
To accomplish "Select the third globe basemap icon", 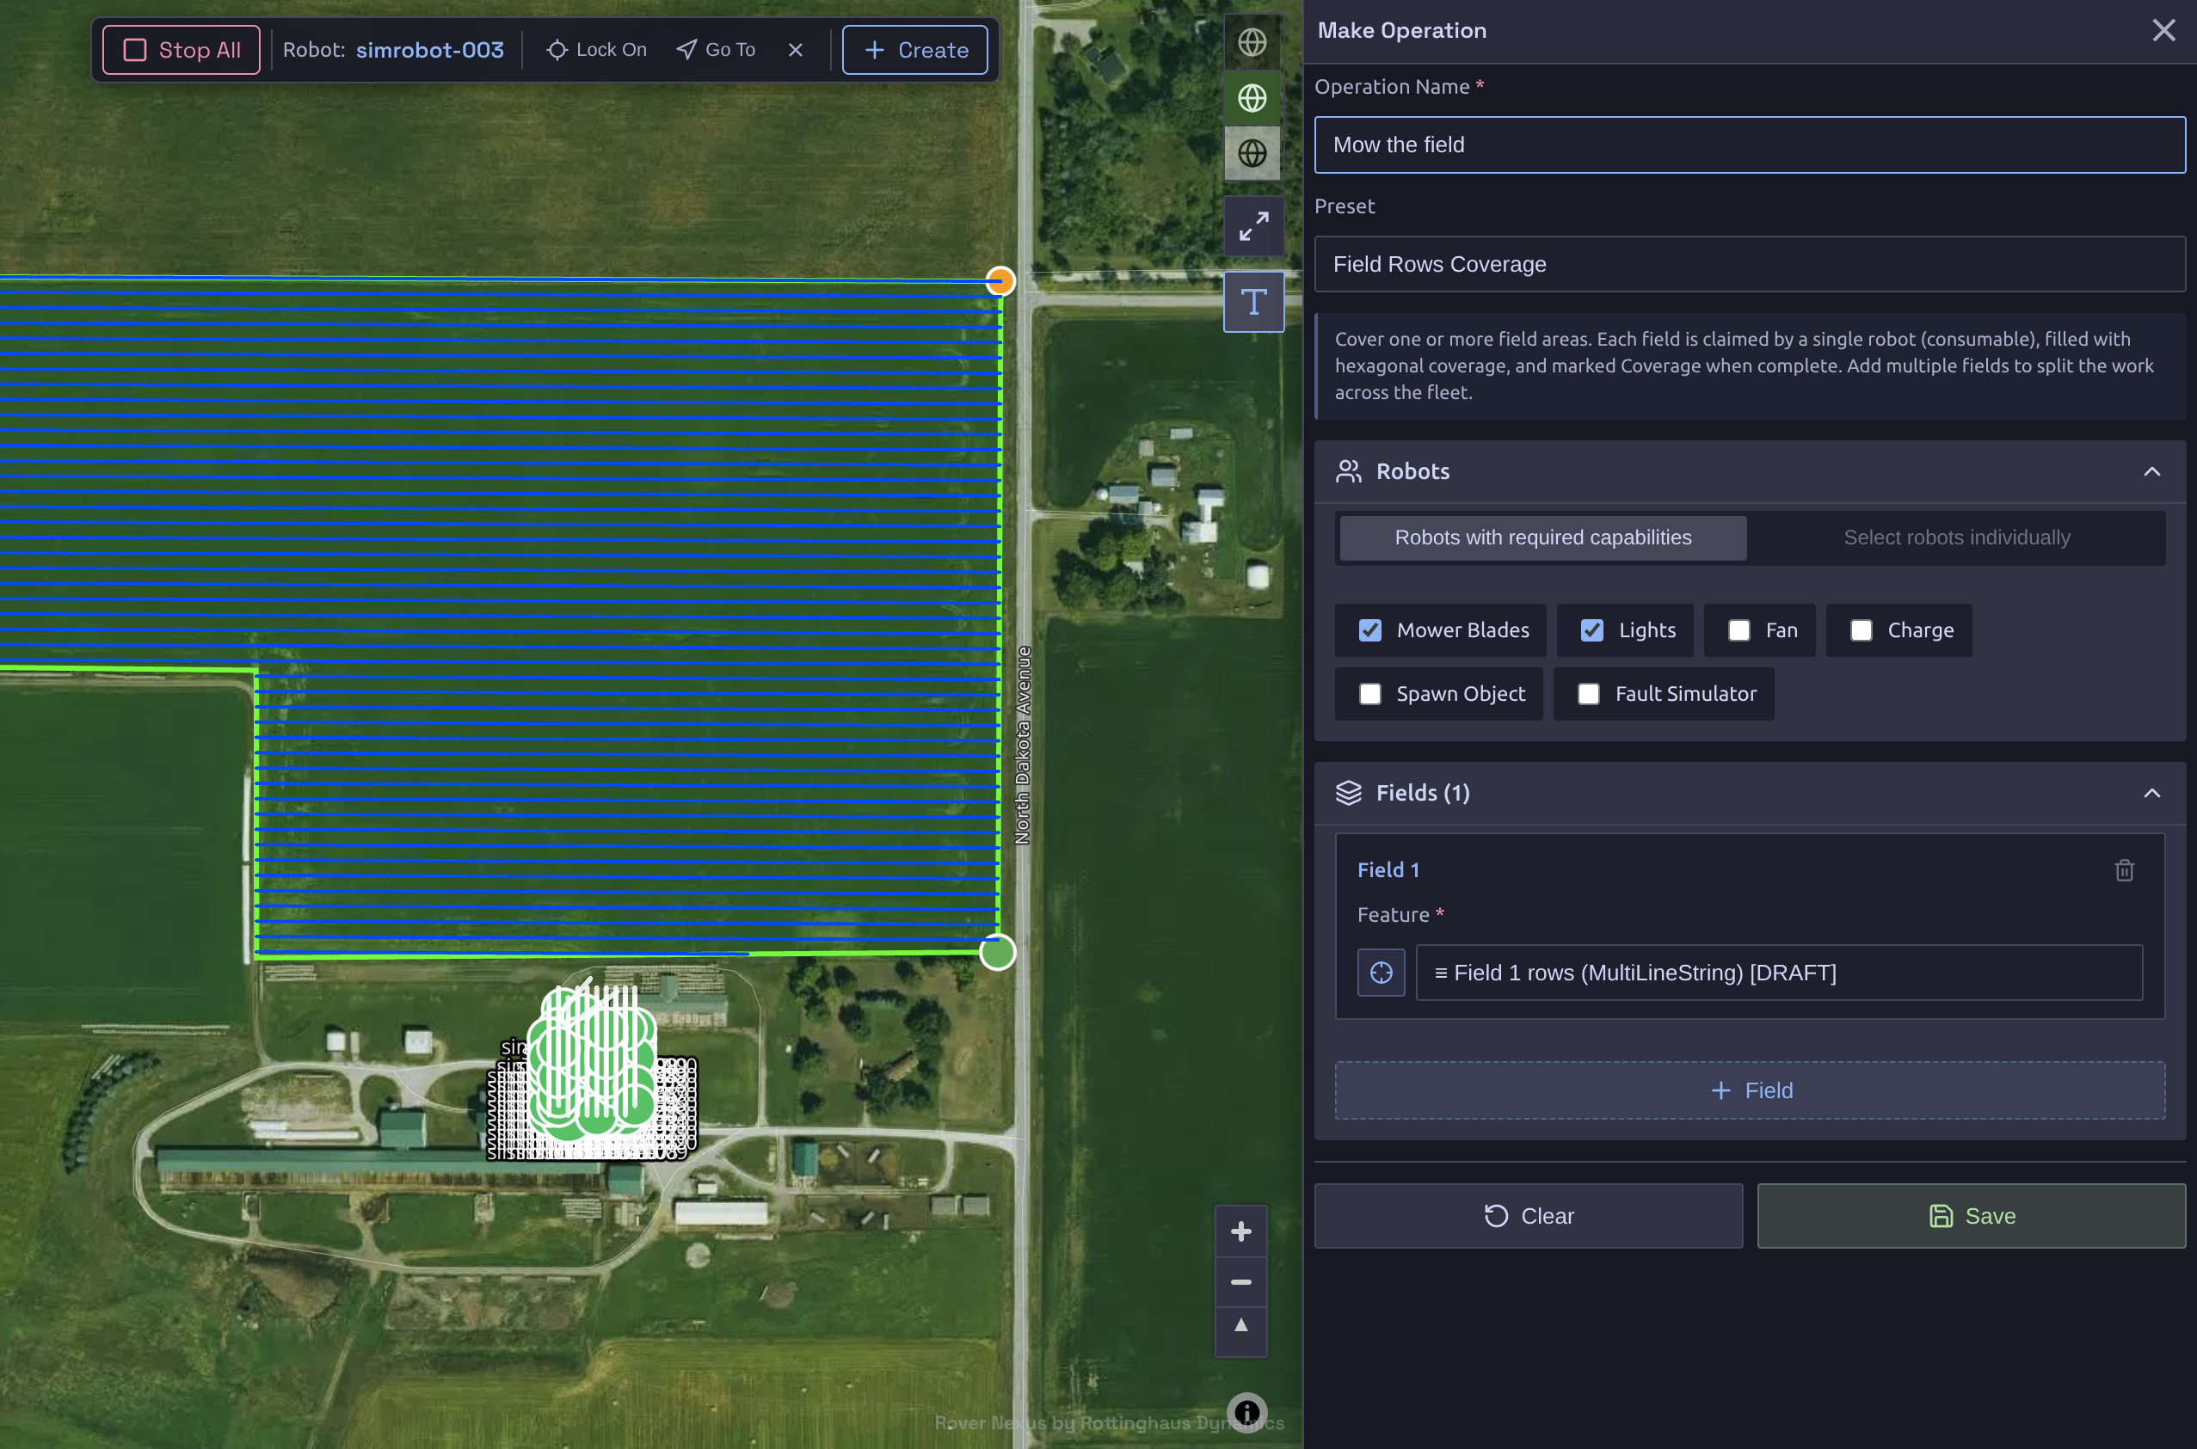I will click(1252, 153).
